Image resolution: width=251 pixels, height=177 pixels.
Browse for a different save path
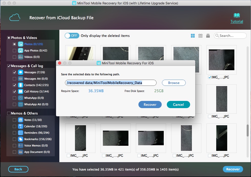pyautogui.click(x=174, y=83)
